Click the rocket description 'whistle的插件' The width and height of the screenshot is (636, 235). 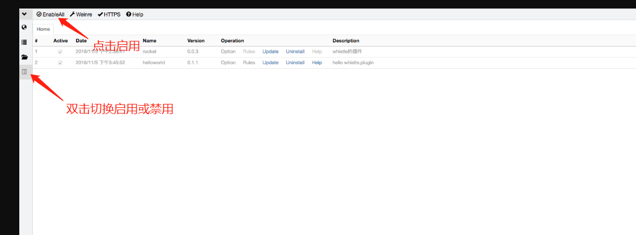click(347, 52)
